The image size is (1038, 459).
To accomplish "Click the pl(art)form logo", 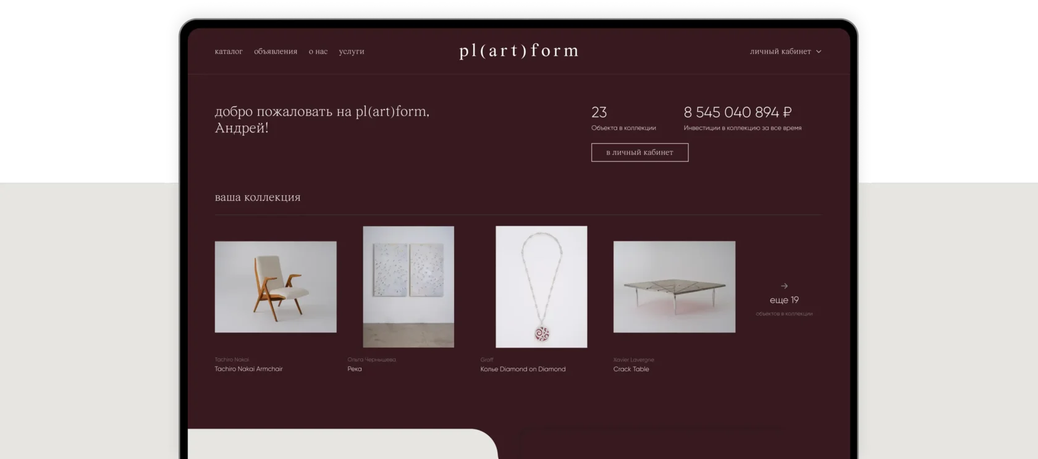I will [519, 51].
